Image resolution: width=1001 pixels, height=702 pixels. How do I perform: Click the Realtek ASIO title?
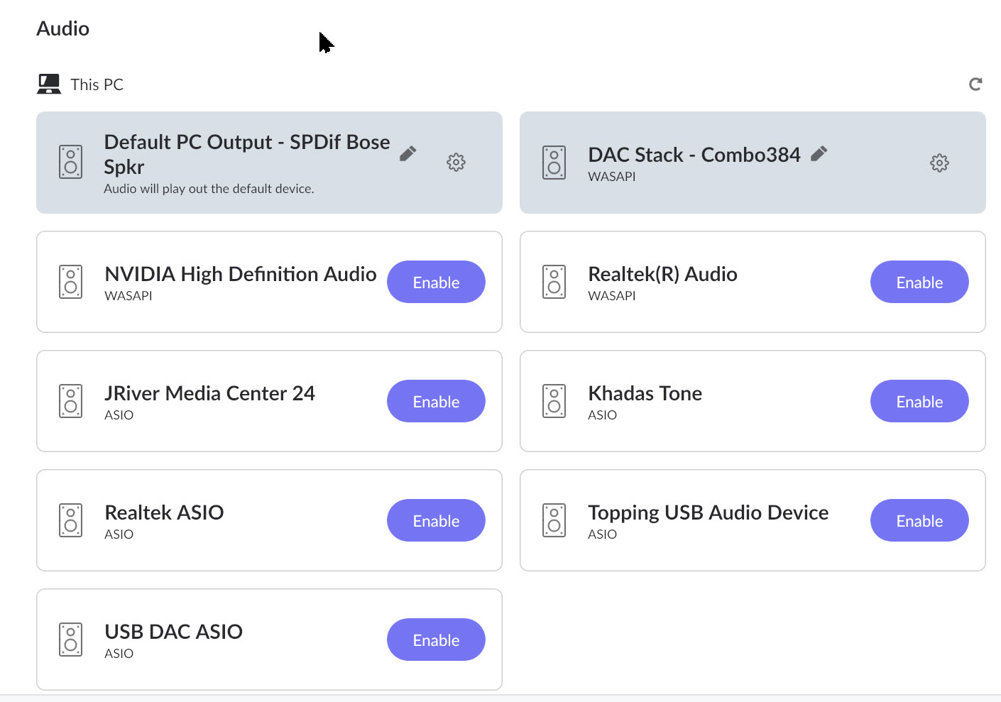pos(164,512)
